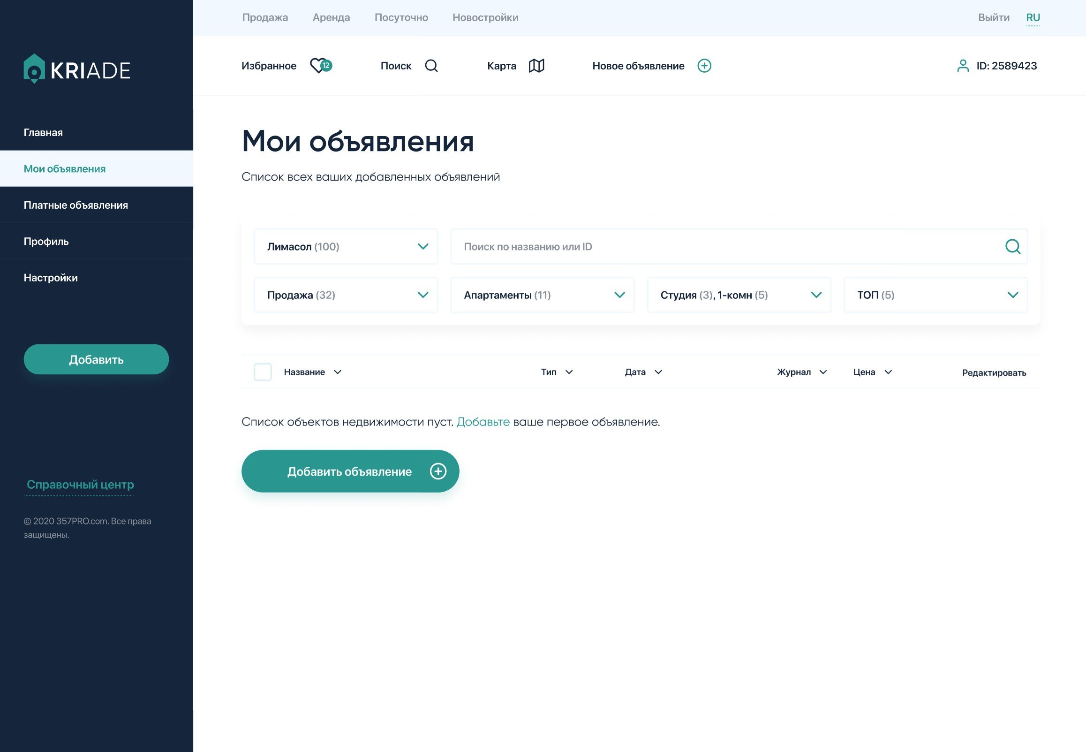
Task: Open Платные объявления in the sidebar
Action: tap(76, 205)
